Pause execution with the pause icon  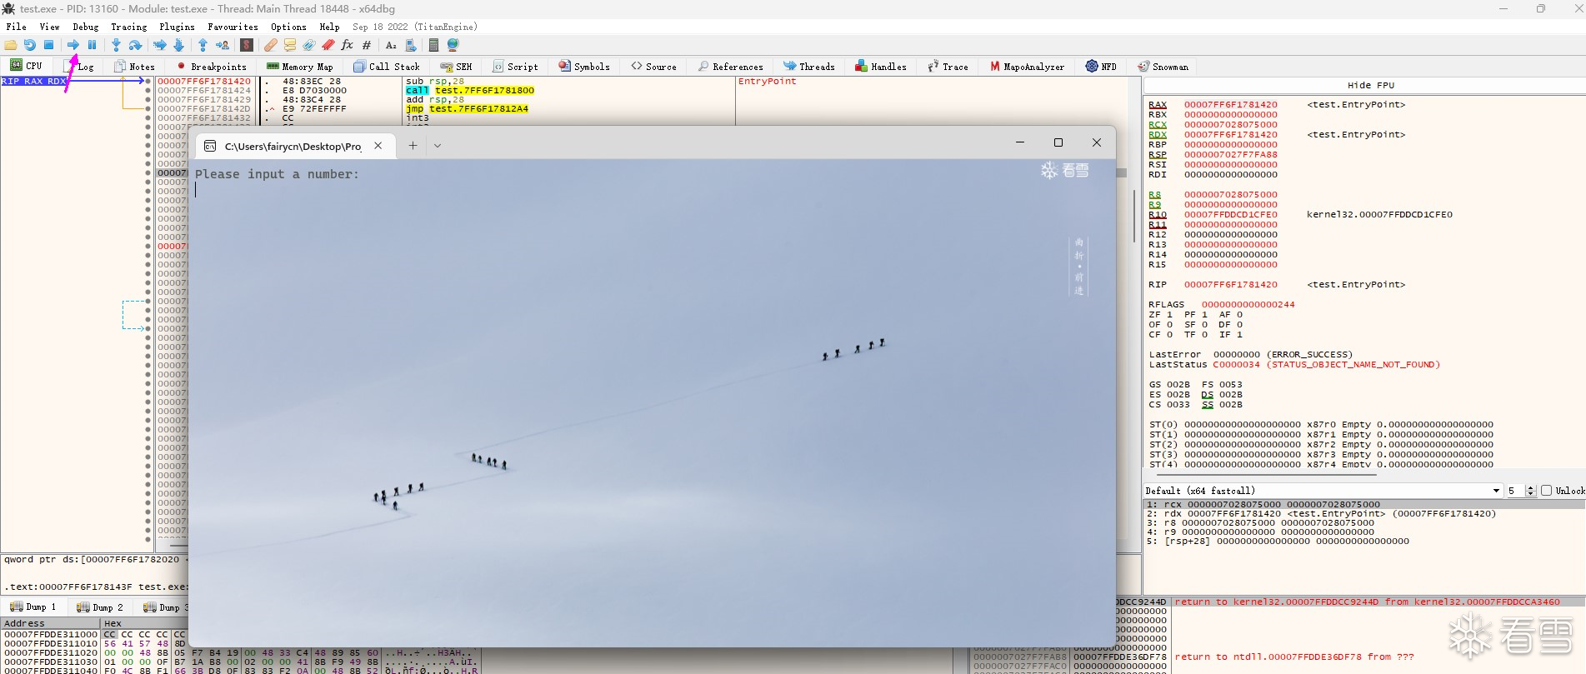coord(93,45)
